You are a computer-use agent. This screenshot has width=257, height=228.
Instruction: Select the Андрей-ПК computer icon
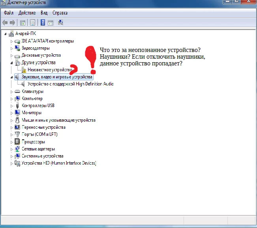pos(11,33)
